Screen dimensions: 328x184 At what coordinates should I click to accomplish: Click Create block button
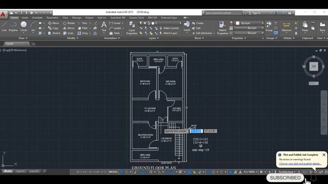[198, 23]
